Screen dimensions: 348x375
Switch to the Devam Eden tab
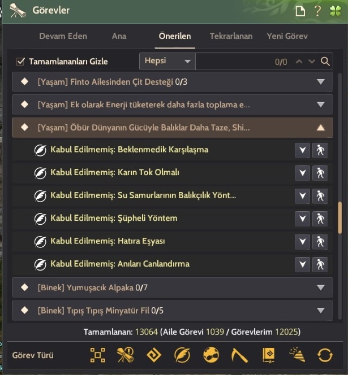click(x=63, y=36)
